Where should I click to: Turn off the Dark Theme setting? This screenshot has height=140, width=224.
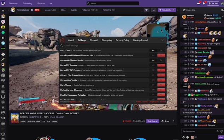pos(153,85)
